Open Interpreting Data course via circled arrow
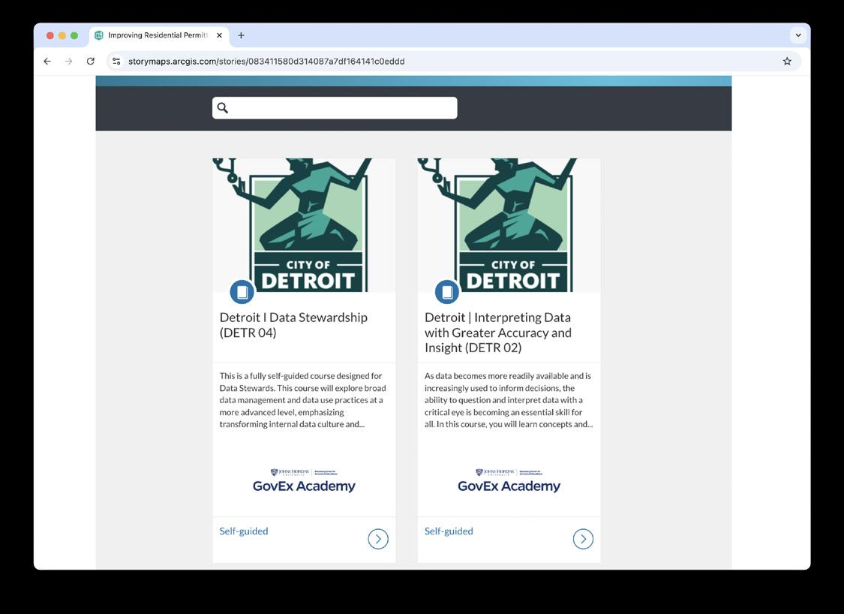Screen dimensions: 844x614 tap(583, 539)
